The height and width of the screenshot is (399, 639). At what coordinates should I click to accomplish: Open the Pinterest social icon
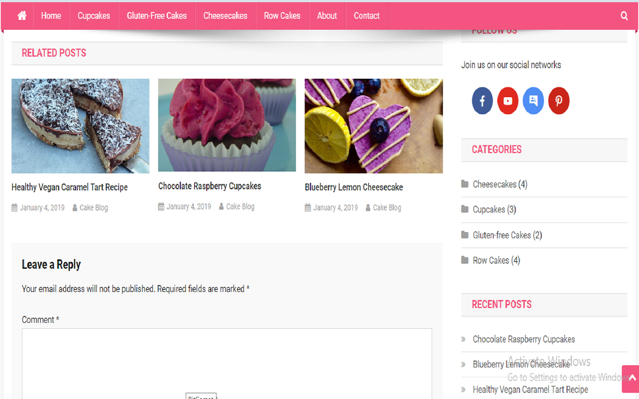[559, 101]
